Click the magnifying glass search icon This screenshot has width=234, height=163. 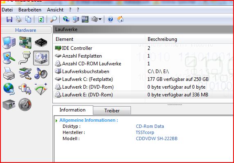pos(53,19)
